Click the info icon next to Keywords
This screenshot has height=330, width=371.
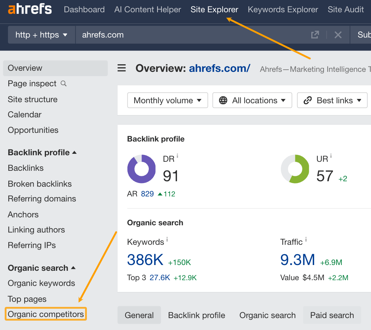point(167,239)
